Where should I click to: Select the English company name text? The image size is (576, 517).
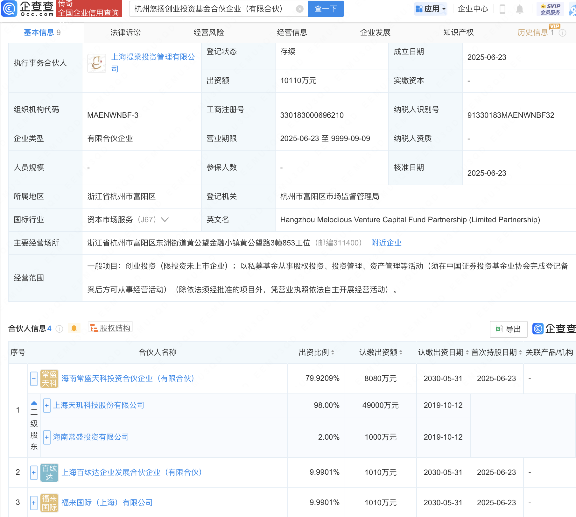tap(410, 220)
